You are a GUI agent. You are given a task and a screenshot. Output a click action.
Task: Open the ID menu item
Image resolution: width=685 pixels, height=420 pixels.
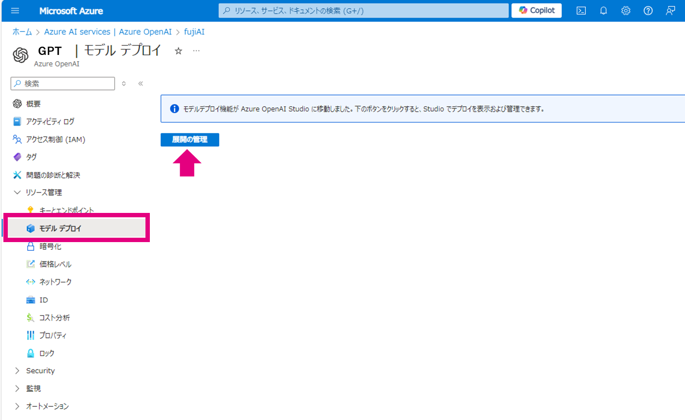coord(44,300)
